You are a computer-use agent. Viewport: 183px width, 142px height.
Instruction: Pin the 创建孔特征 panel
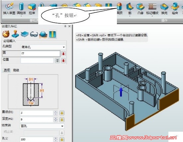pyautogui.click(x=65, y=26)
